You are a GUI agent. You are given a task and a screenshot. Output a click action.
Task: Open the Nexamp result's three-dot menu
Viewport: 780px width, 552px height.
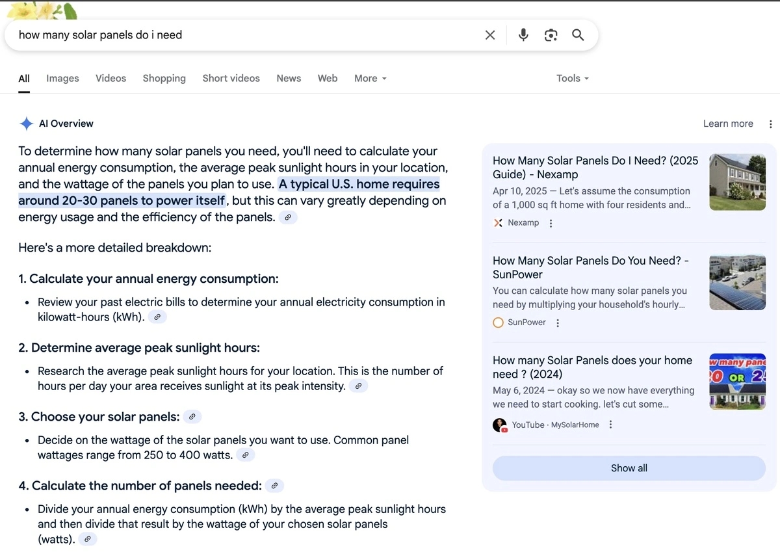click(551, 223)
